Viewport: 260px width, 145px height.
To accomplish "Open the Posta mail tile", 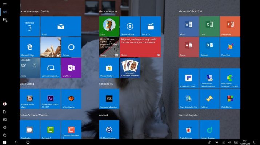I will (61, 26).
